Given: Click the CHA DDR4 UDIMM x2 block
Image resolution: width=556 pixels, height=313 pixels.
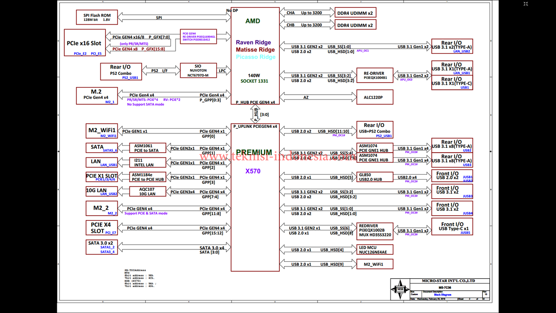Looking at the screenshot, I should (x=356, y=13).
